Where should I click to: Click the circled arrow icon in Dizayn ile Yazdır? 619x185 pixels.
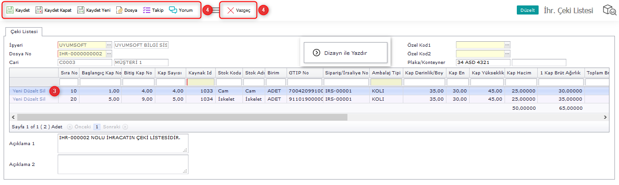[317, 53]
